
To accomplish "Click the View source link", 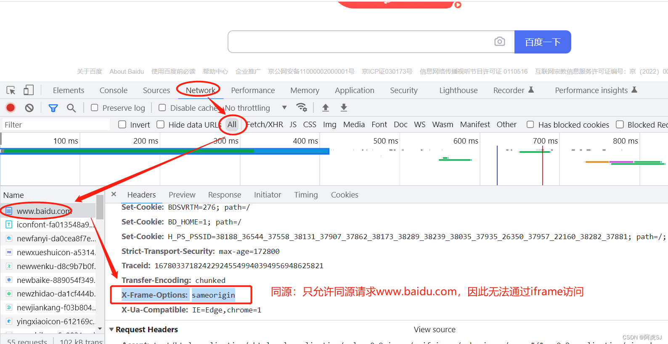I will (435, 330).
